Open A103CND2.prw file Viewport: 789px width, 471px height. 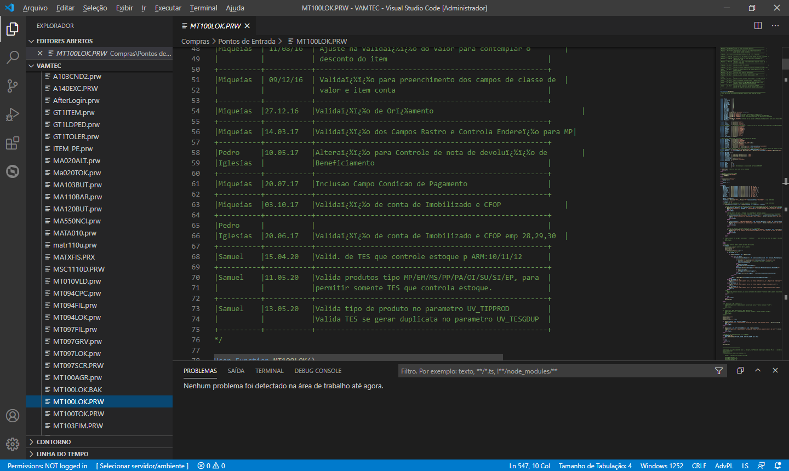point(99,76)
